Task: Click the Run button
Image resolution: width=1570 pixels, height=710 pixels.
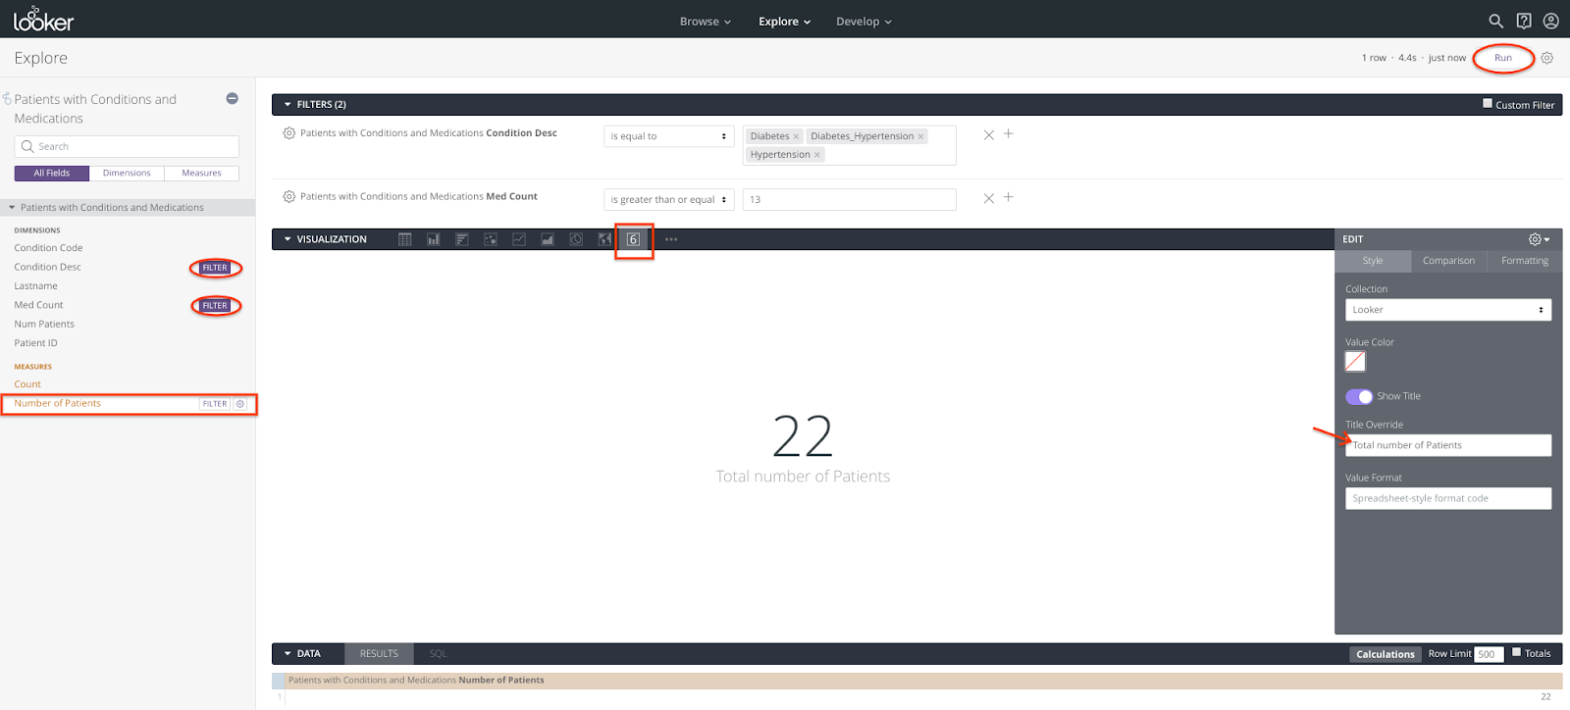Action: coord(1502,58)
